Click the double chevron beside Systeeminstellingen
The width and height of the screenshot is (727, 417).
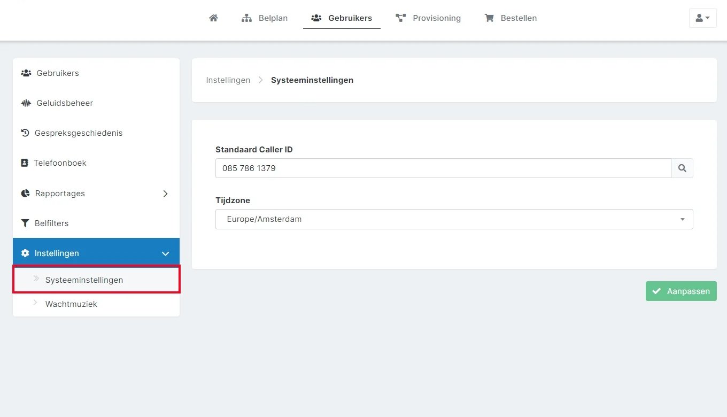[36, 279]
